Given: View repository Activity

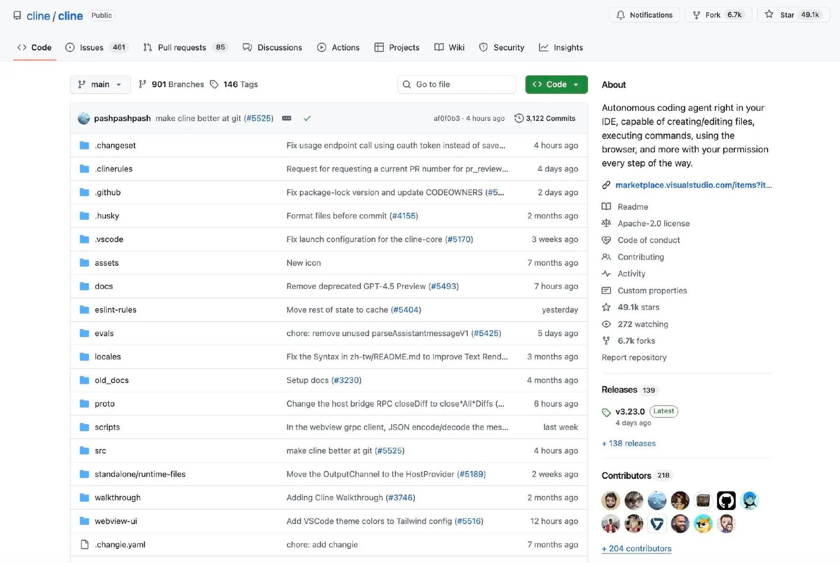Looking at the screenshot, I should (x=631, y=274).
